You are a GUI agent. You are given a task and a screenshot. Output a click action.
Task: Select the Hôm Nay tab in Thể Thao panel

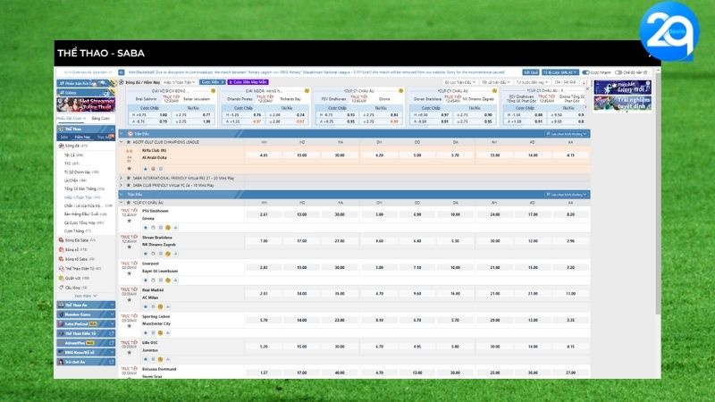pos(82,137)
